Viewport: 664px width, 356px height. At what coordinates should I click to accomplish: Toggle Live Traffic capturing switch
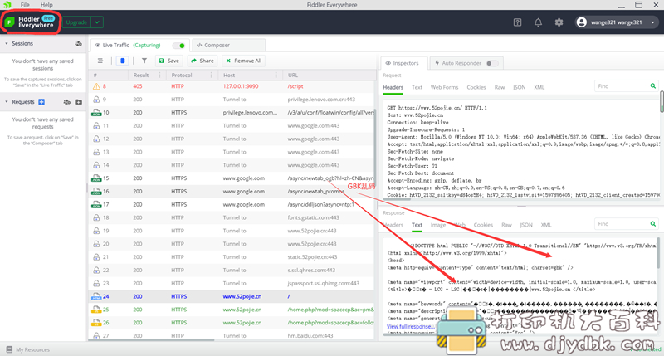[179, 46]
